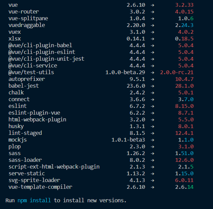The height and width of the screenshot is (209, 213).
Task: Click the xlsx package name
Action: click(x=14, y=38)
